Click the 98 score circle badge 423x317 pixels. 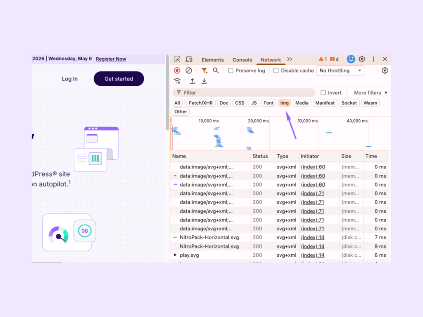click(x=85, y=231)
